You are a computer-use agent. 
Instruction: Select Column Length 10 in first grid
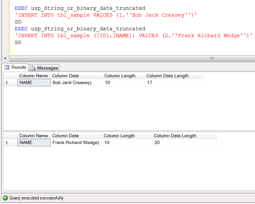click(124, 82)
